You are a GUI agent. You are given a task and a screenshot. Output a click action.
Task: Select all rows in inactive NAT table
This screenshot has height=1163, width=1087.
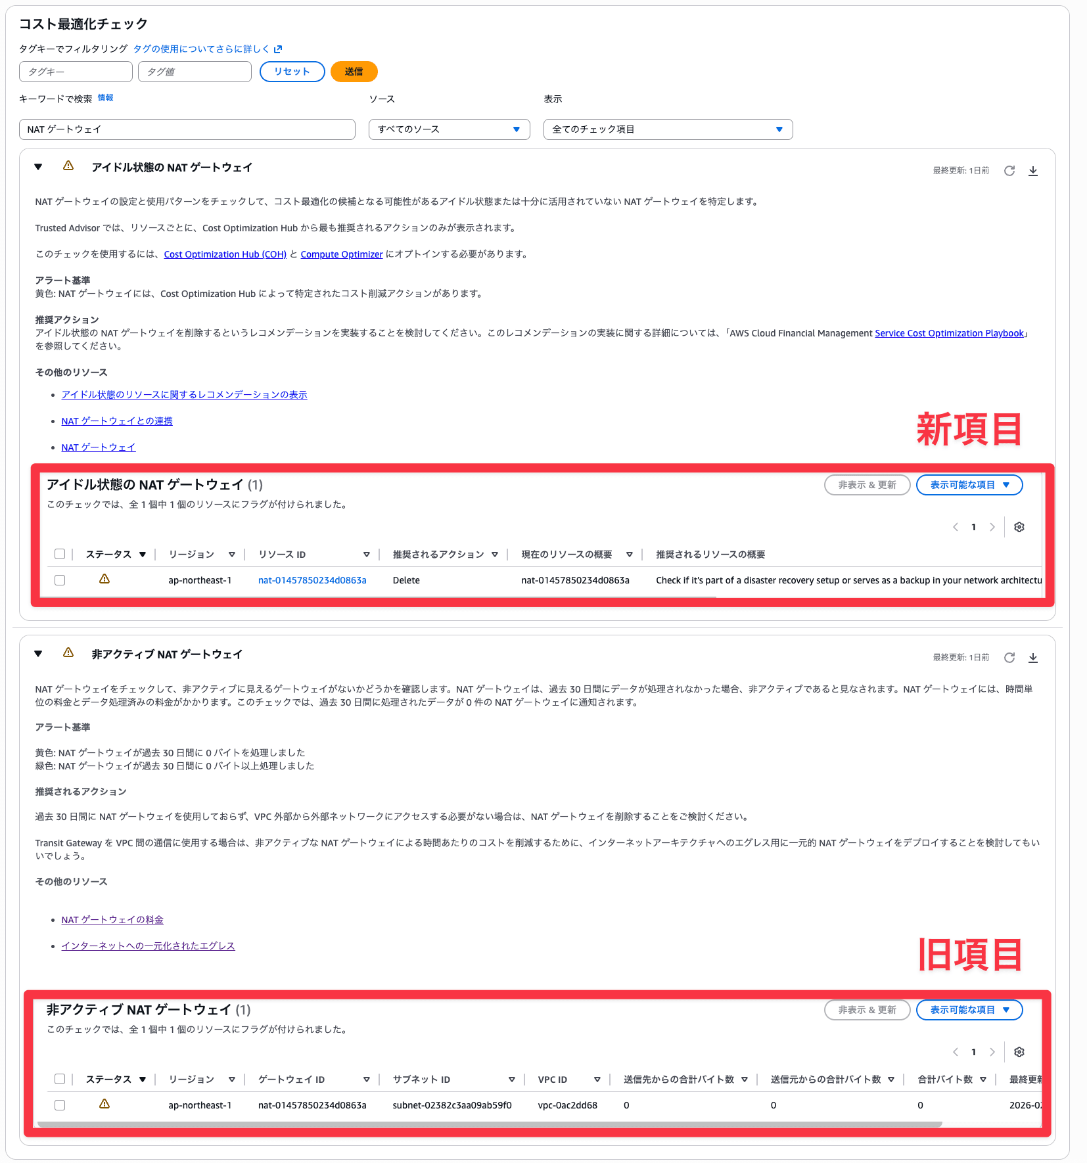(x=60, y=1079)
